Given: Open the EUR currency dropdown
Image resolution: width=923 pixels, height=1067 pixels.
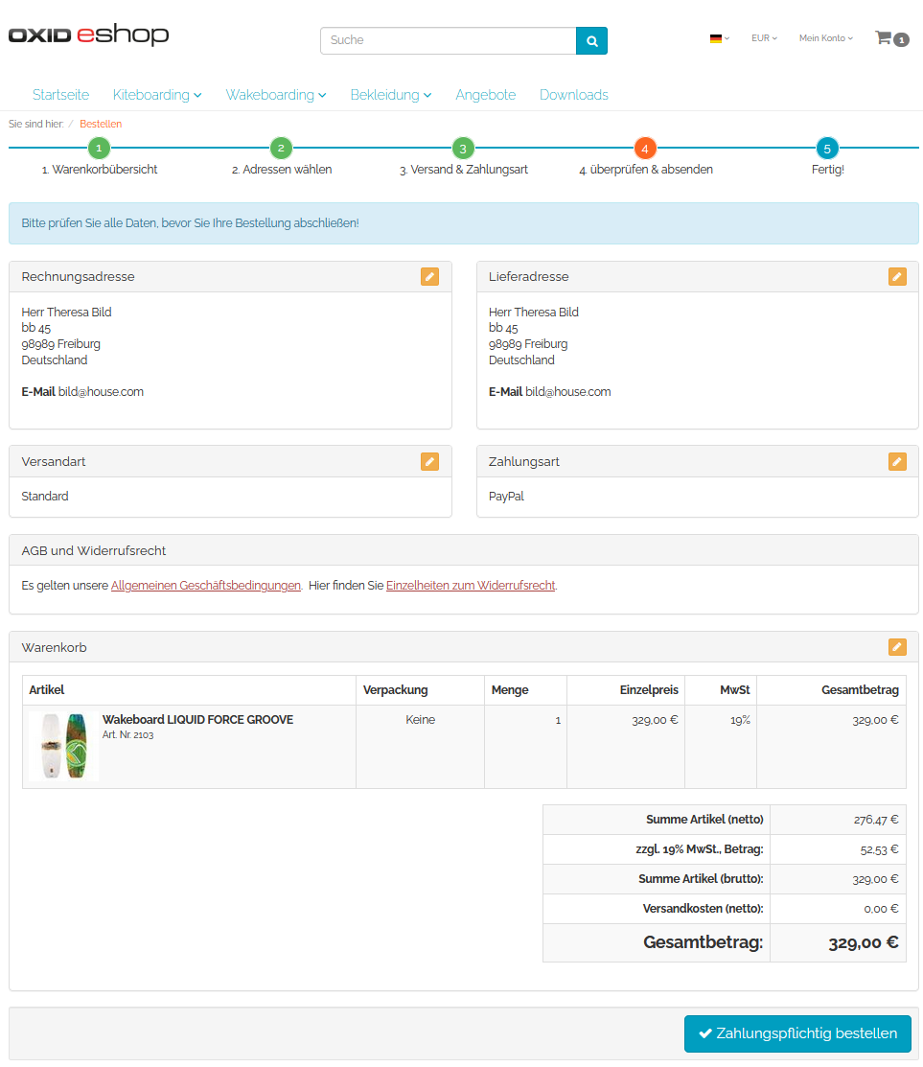Looking at the screenshot, I should 764,38.
